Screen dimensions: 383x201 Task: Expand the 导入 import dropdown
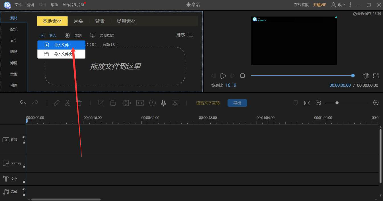[48, 35]
